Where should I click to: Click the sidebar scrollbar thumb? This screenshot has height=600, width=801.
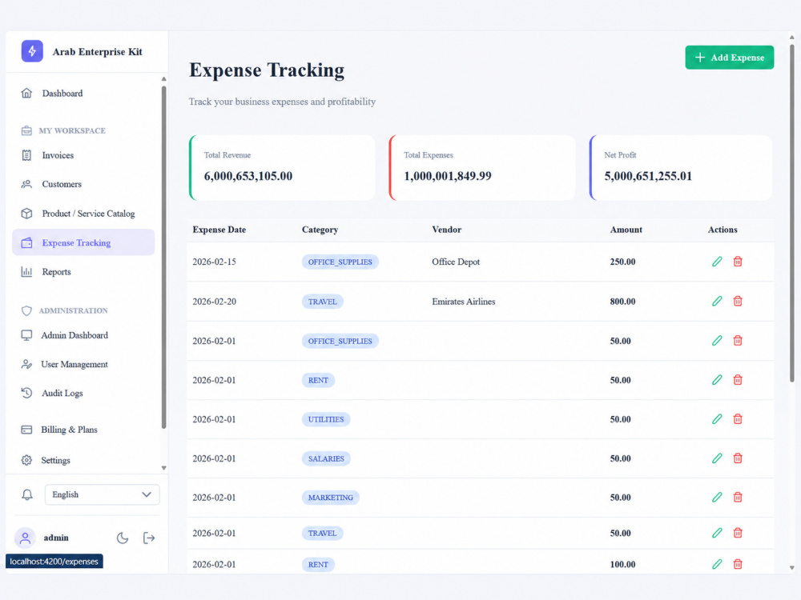[x=163, y=257]
